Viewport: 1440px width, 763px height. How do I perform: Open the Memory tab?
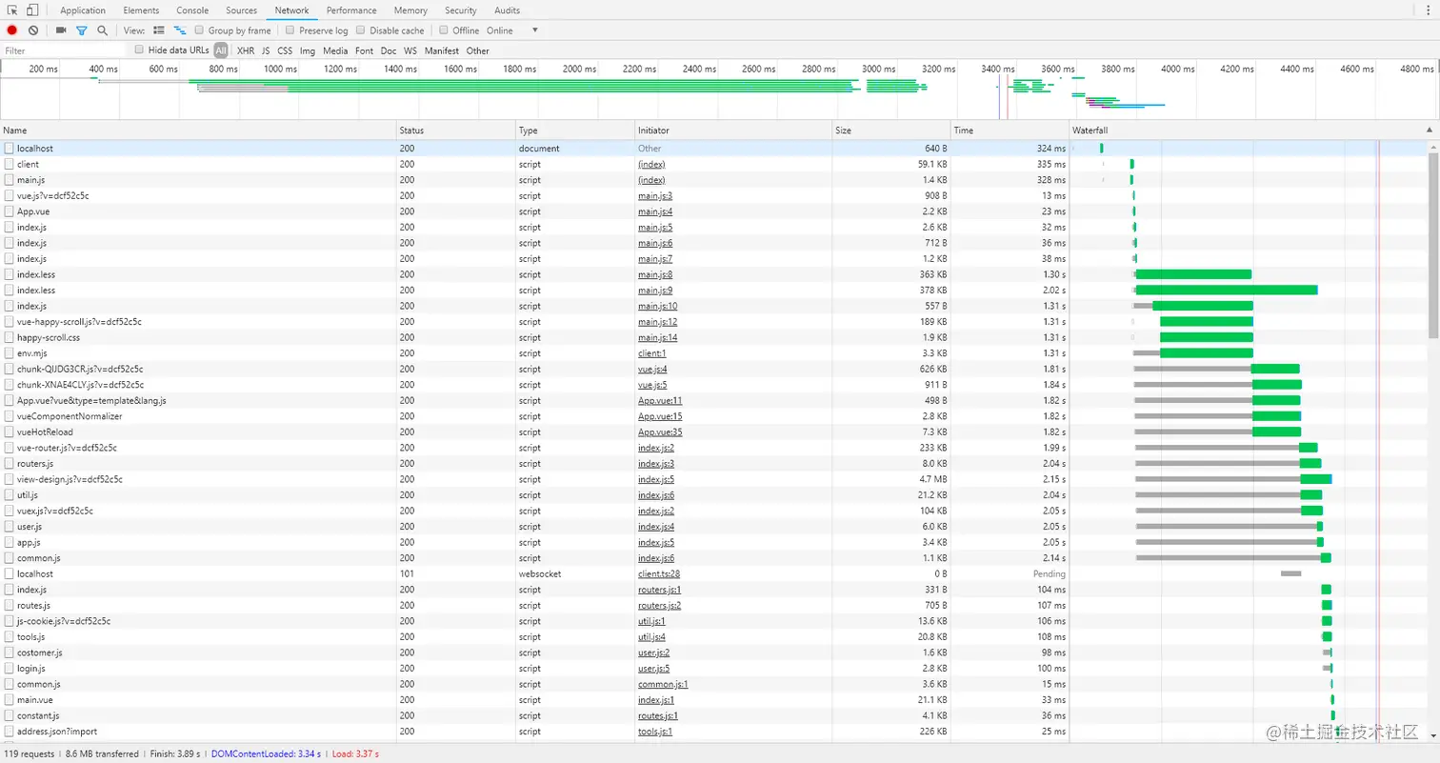410,10
